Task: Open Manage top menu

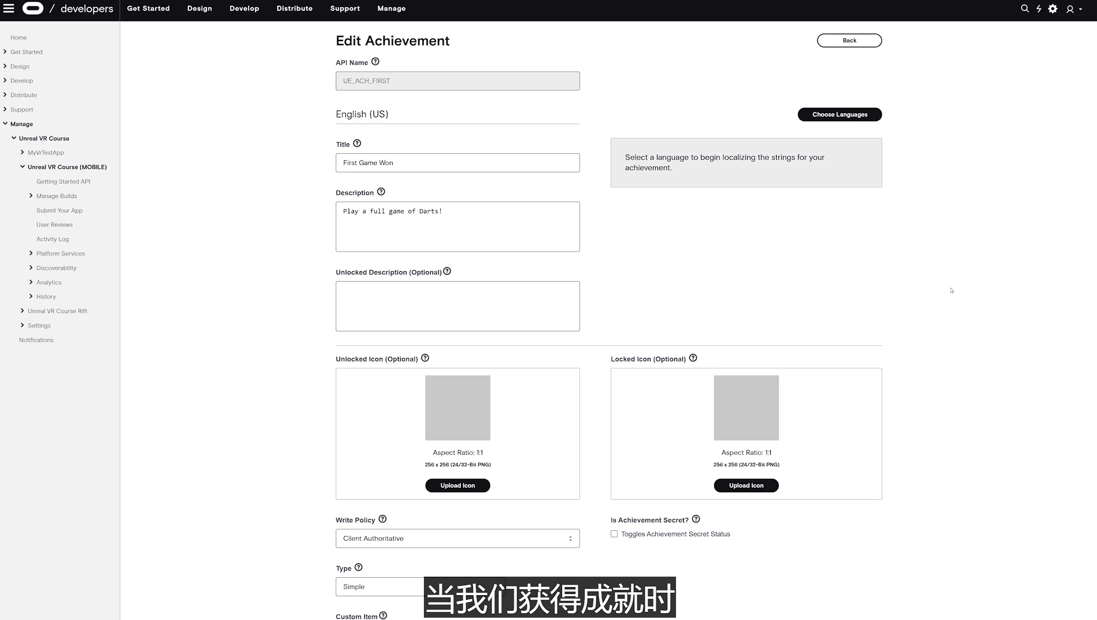Action: pyautogui.click(x=391, y=9)
